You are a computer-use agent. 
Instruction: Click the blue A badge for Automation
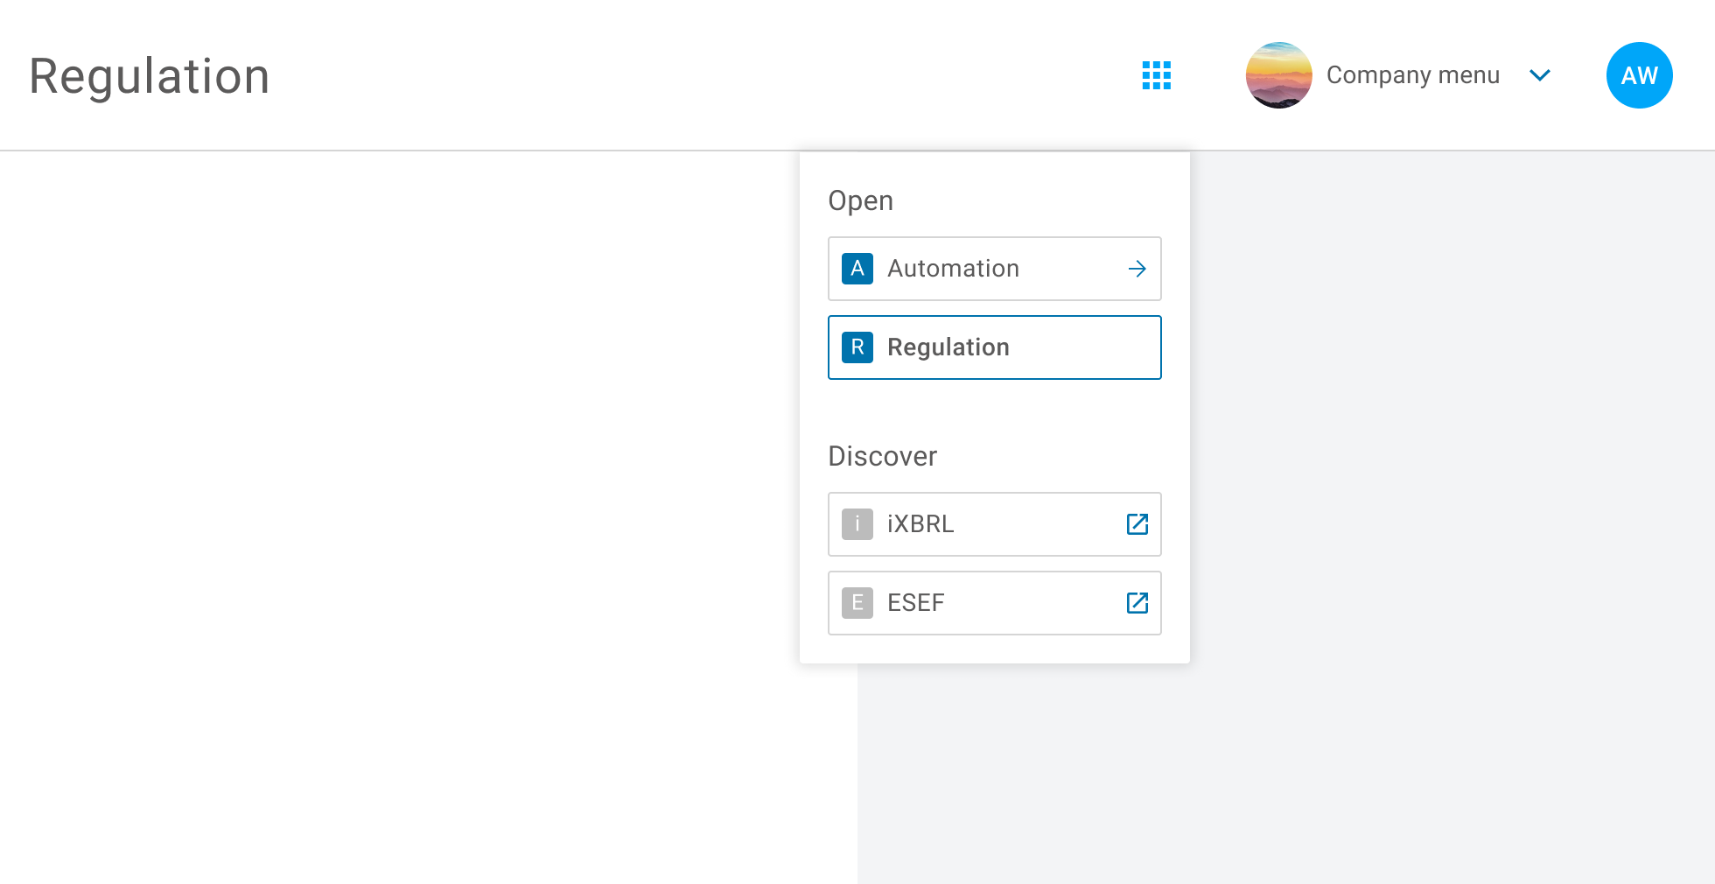857,269
